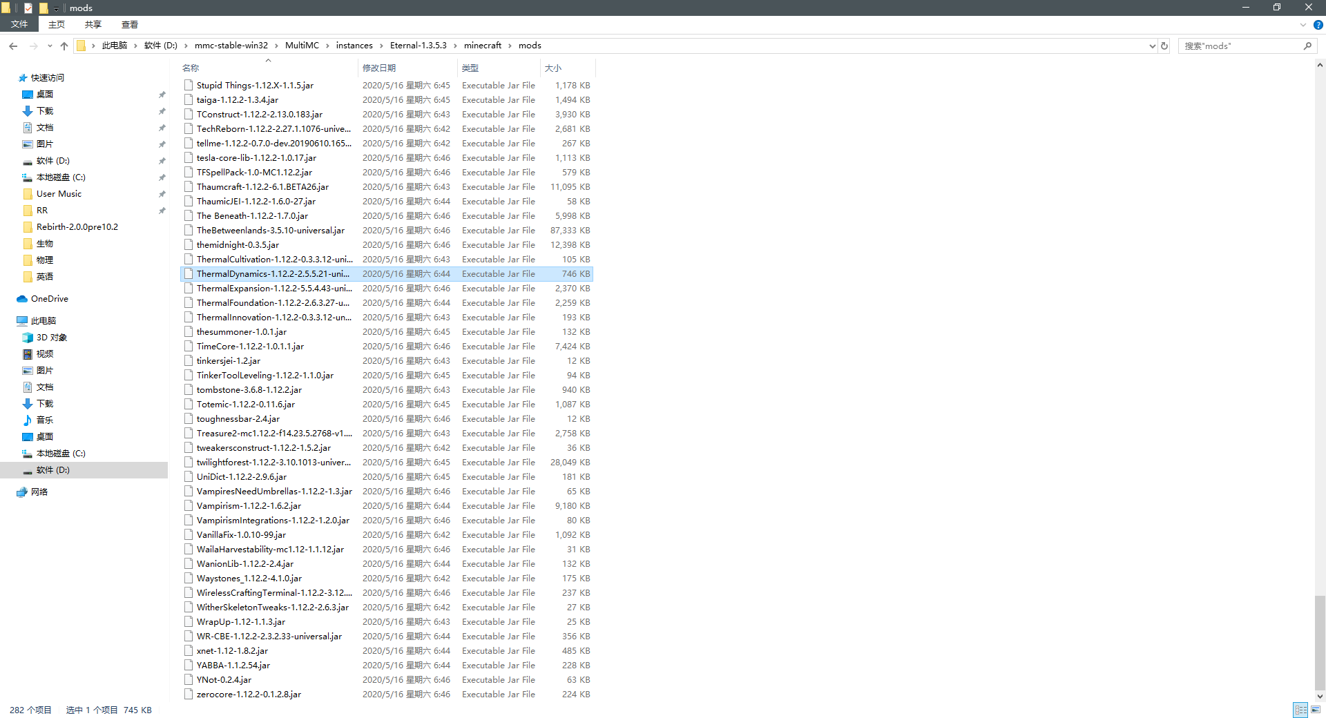This screenshot has width=1326, height=718.
Task: Sort by 名称 column header
Action: pos(268,68)
